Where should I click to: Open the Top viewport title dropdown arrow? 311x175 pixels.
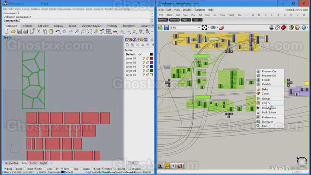coord(11,37)
